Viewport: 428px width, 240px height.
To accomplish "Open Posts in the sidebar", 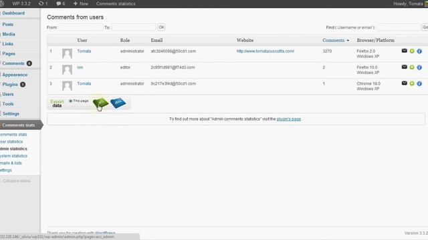I will pyautogui.click(x=7, y=25).
